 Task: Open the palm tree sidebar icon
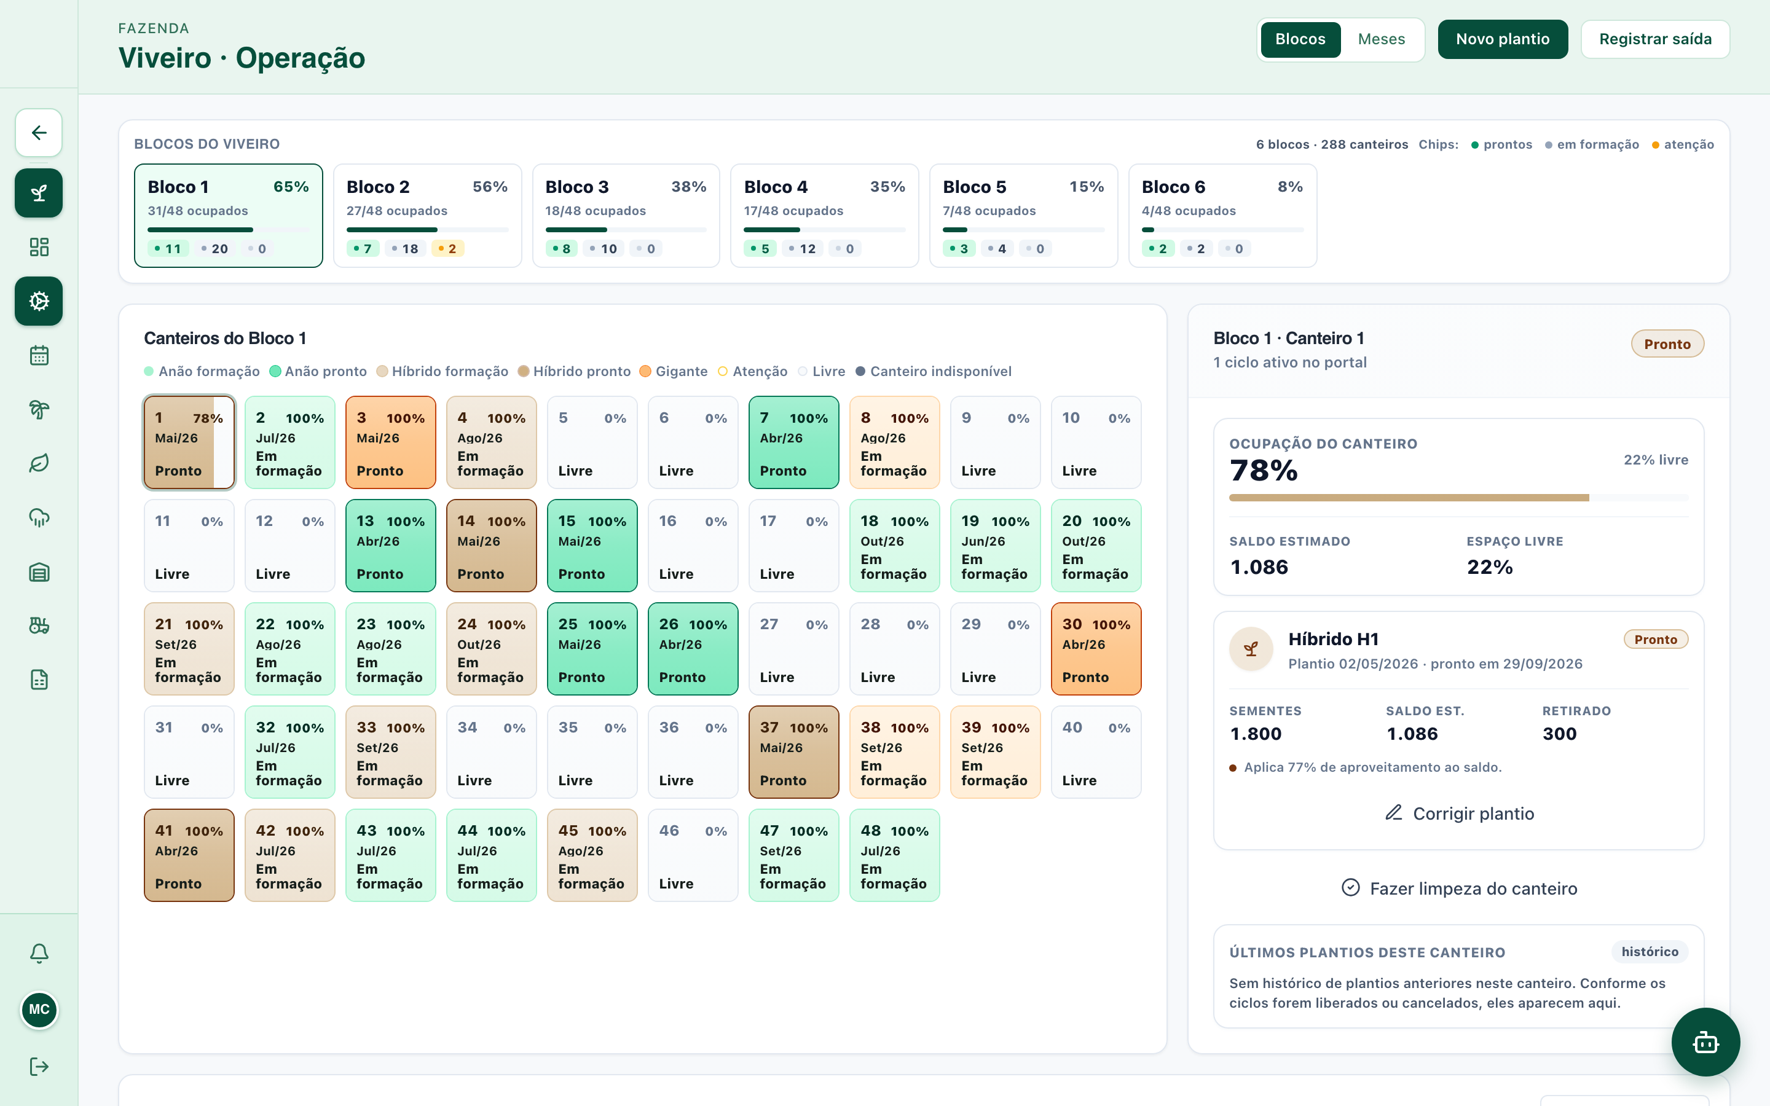tap(39, 410)
